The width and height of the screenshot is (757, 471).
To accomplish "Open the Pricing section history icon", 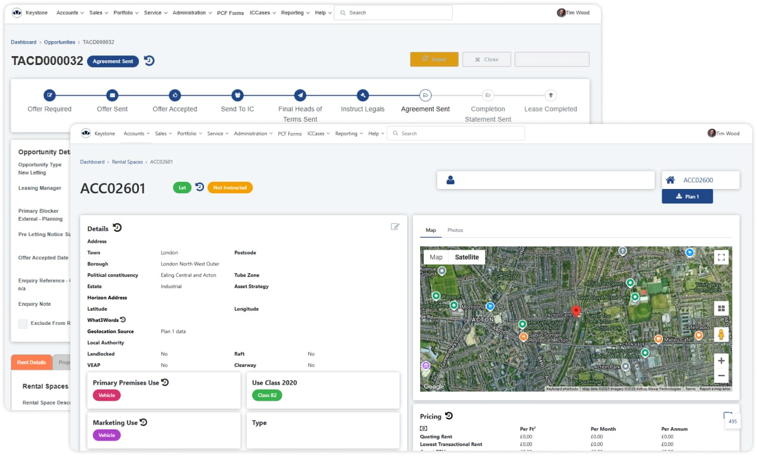I will (449, 416).
